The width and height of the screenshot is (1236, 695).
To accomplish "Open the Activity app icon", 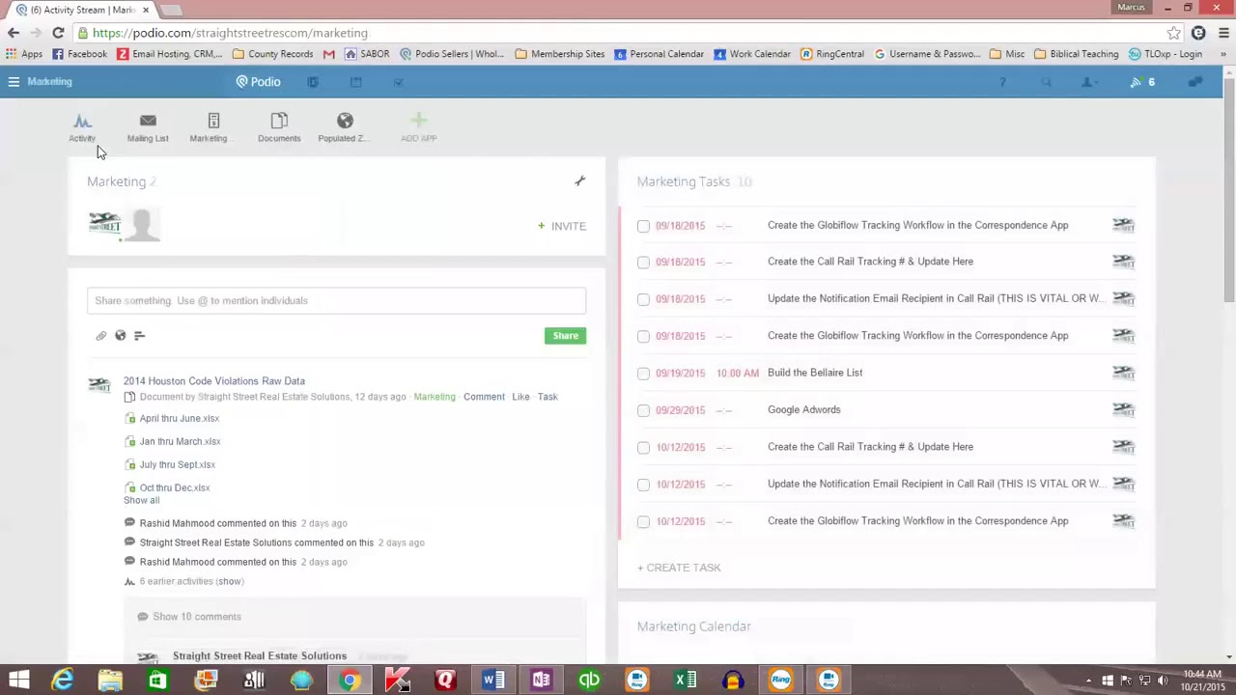I will 82,126.
